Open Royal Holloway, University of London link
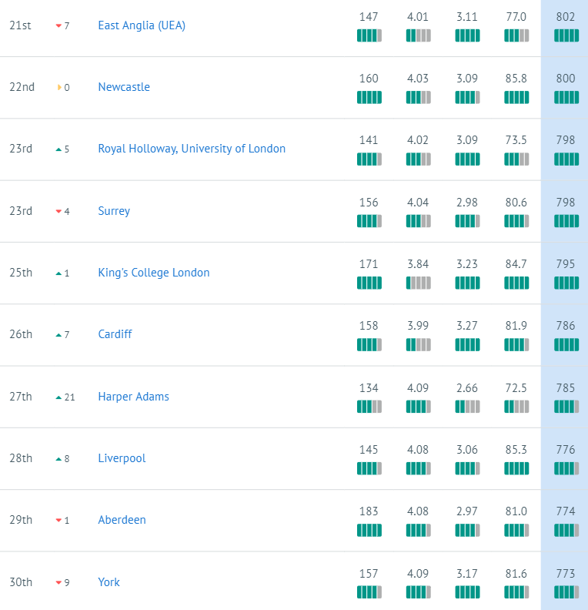 tap(192, 149)
